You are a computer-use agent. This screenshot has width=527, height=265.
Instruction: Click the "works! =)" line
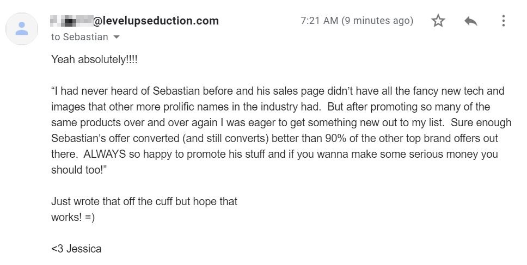click(x=73, y=217)
